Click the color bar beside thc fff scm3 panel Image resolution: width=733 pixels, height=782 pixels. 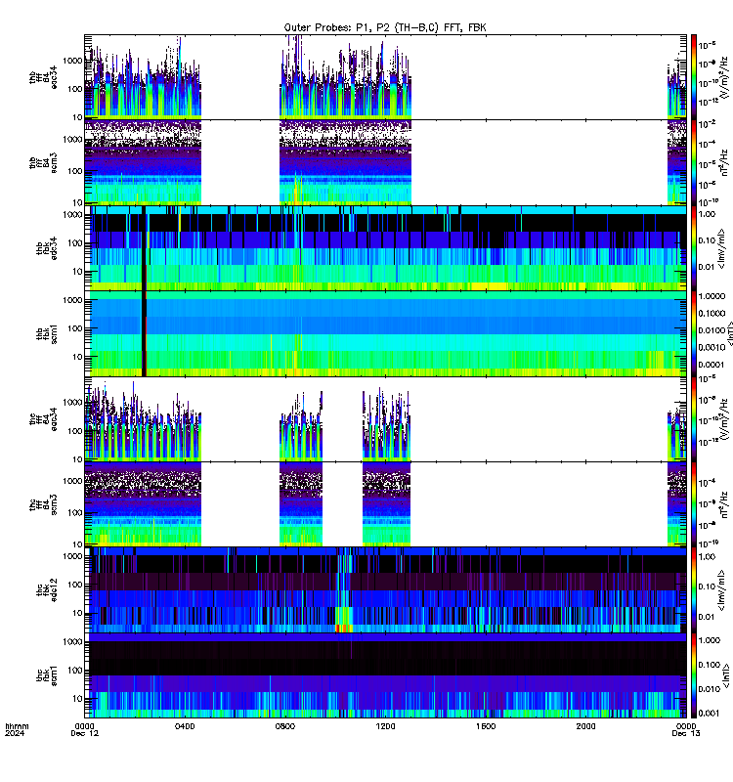coord(694,504)
